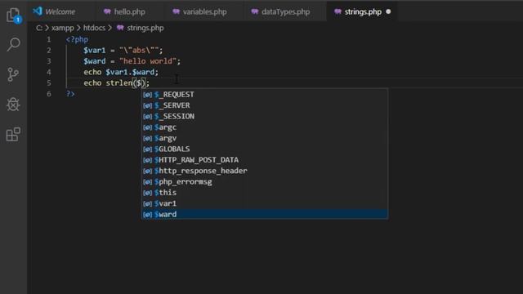Open the Extensions view
This screenshot has width=523, height=294.
pyautogui.click(x=13, y=134)
